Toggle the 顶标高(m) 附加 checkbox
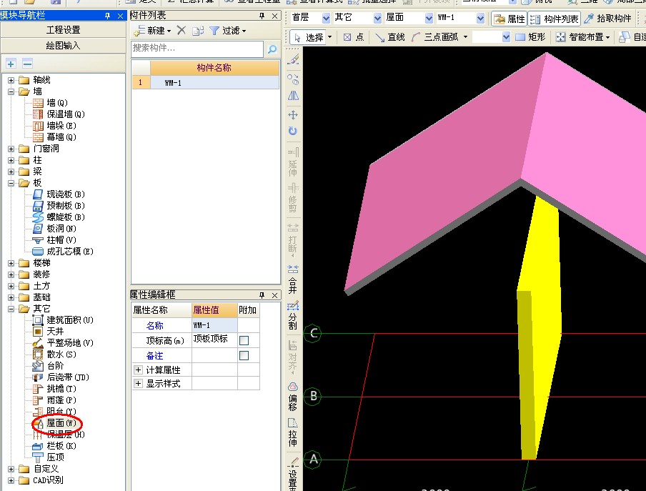The height and width of the screenshot is (491, 646). [244, 341]
